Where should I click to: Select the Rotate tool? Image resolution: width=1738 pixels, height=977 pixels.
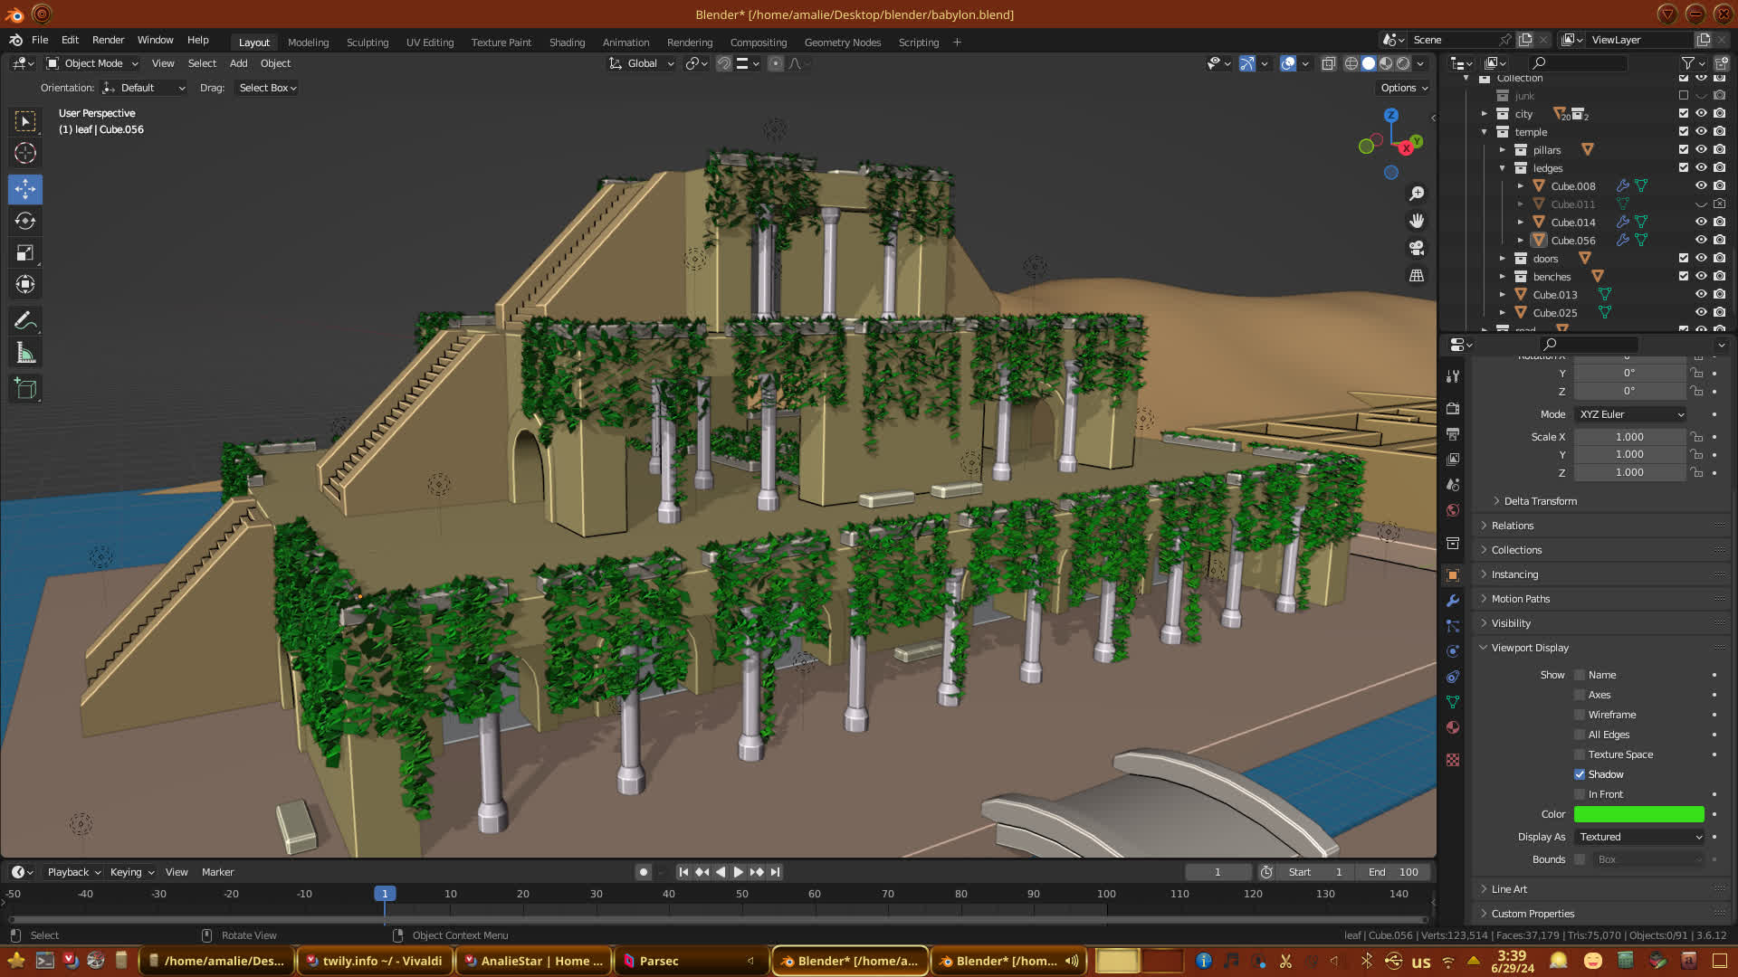point(25,221)
